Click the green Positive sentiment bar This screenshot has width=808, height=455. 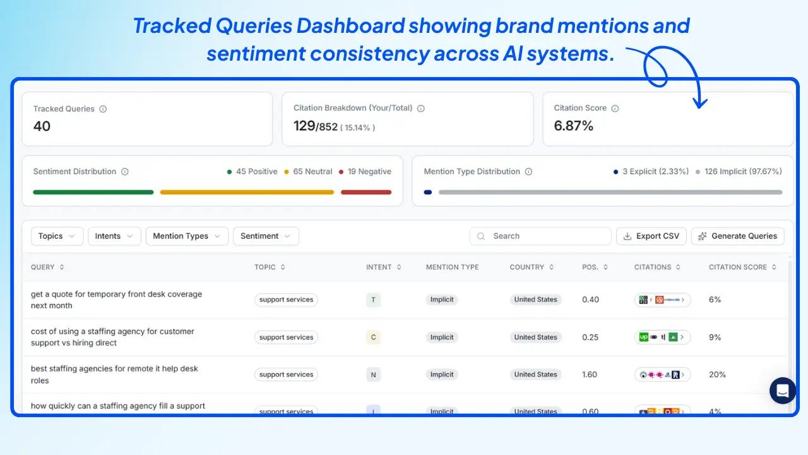point(93,191)
